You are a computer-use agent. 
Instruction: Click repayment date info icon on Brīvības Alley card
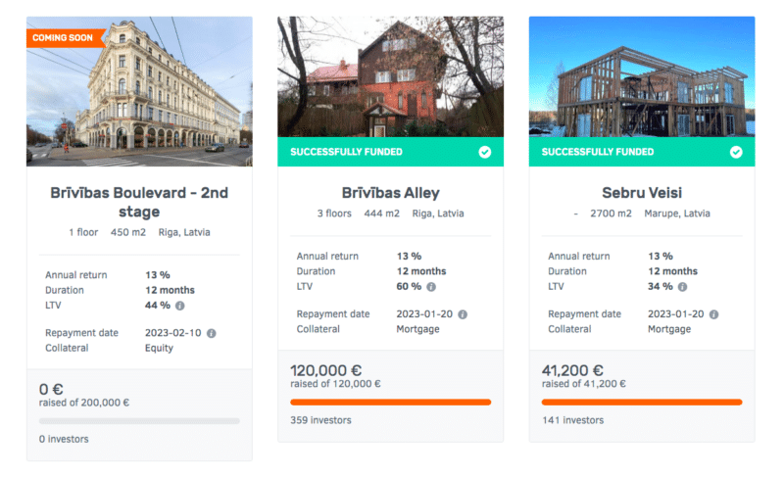[463, 314]
